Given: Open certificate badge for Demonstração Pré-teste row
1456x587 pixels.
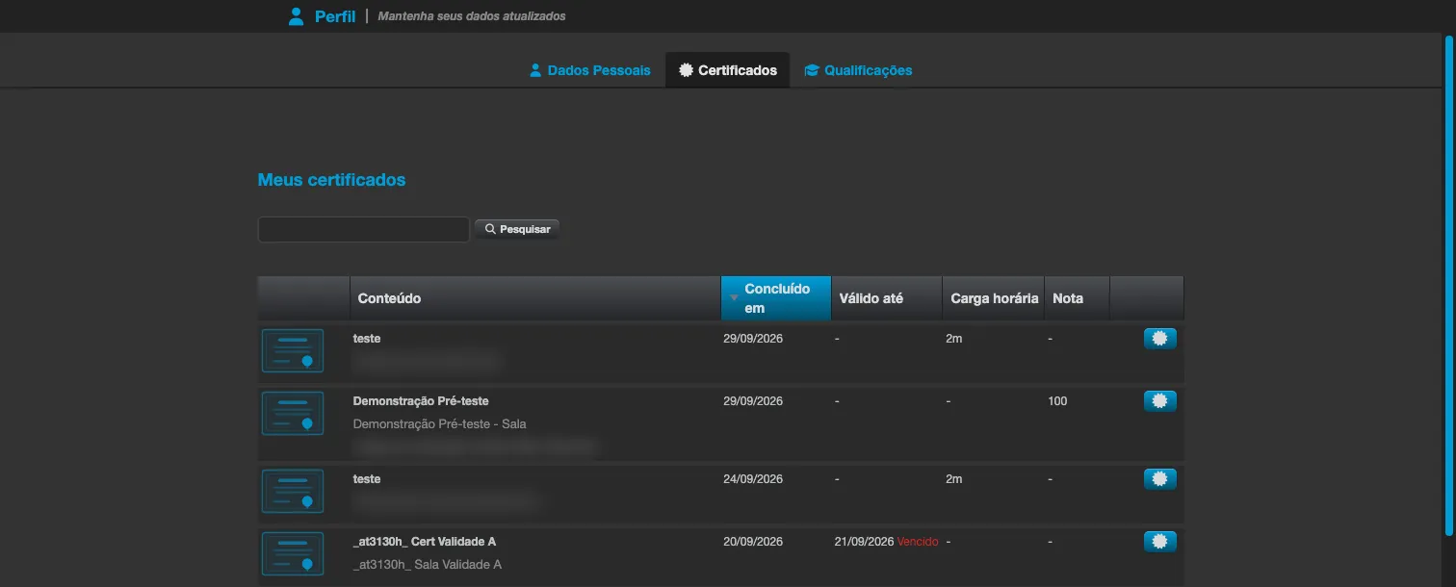Looking at the screenshot, I should click(1159, 401).
